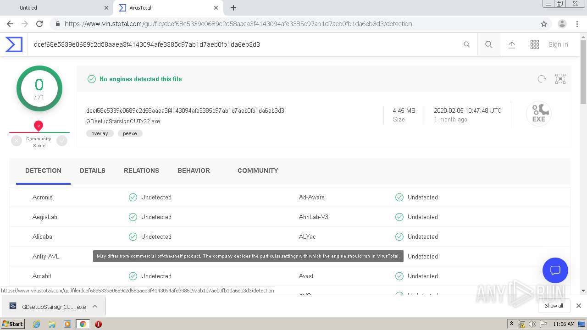Click the No engines detected this file message

(x=140, y=79)
